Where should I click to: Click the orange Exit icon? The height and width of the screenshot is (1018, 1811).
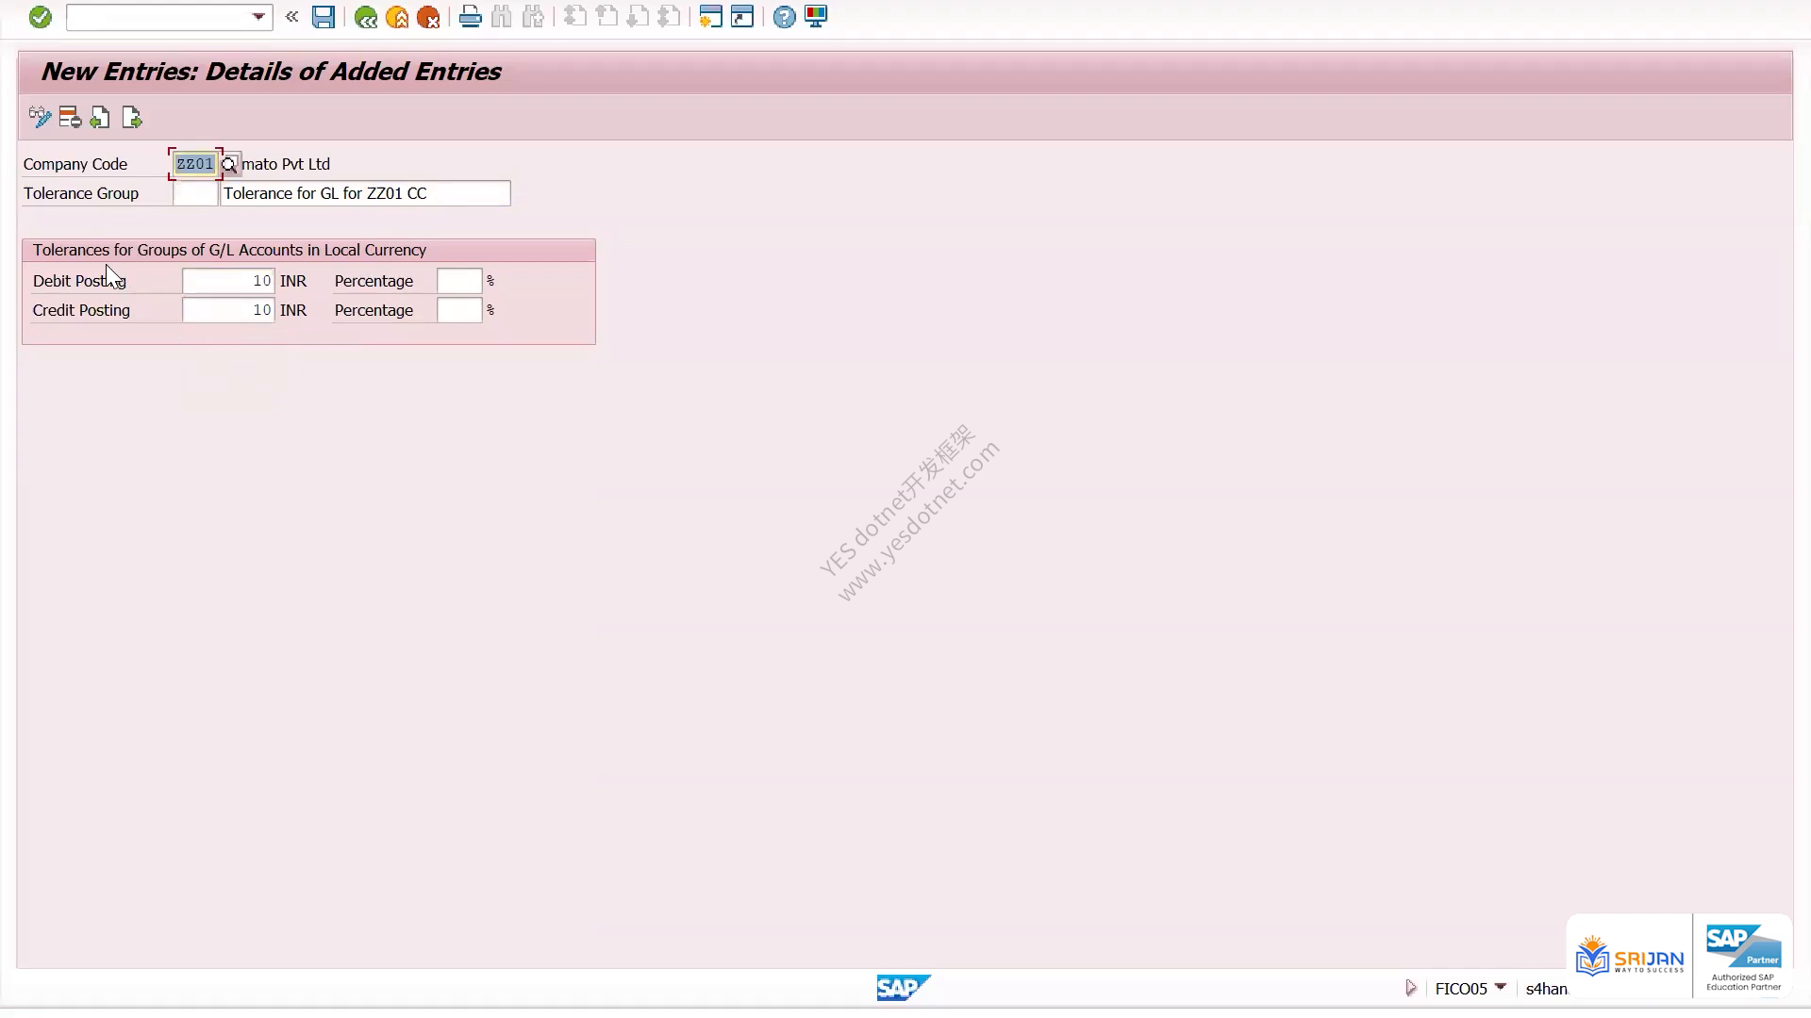(397, 17)
